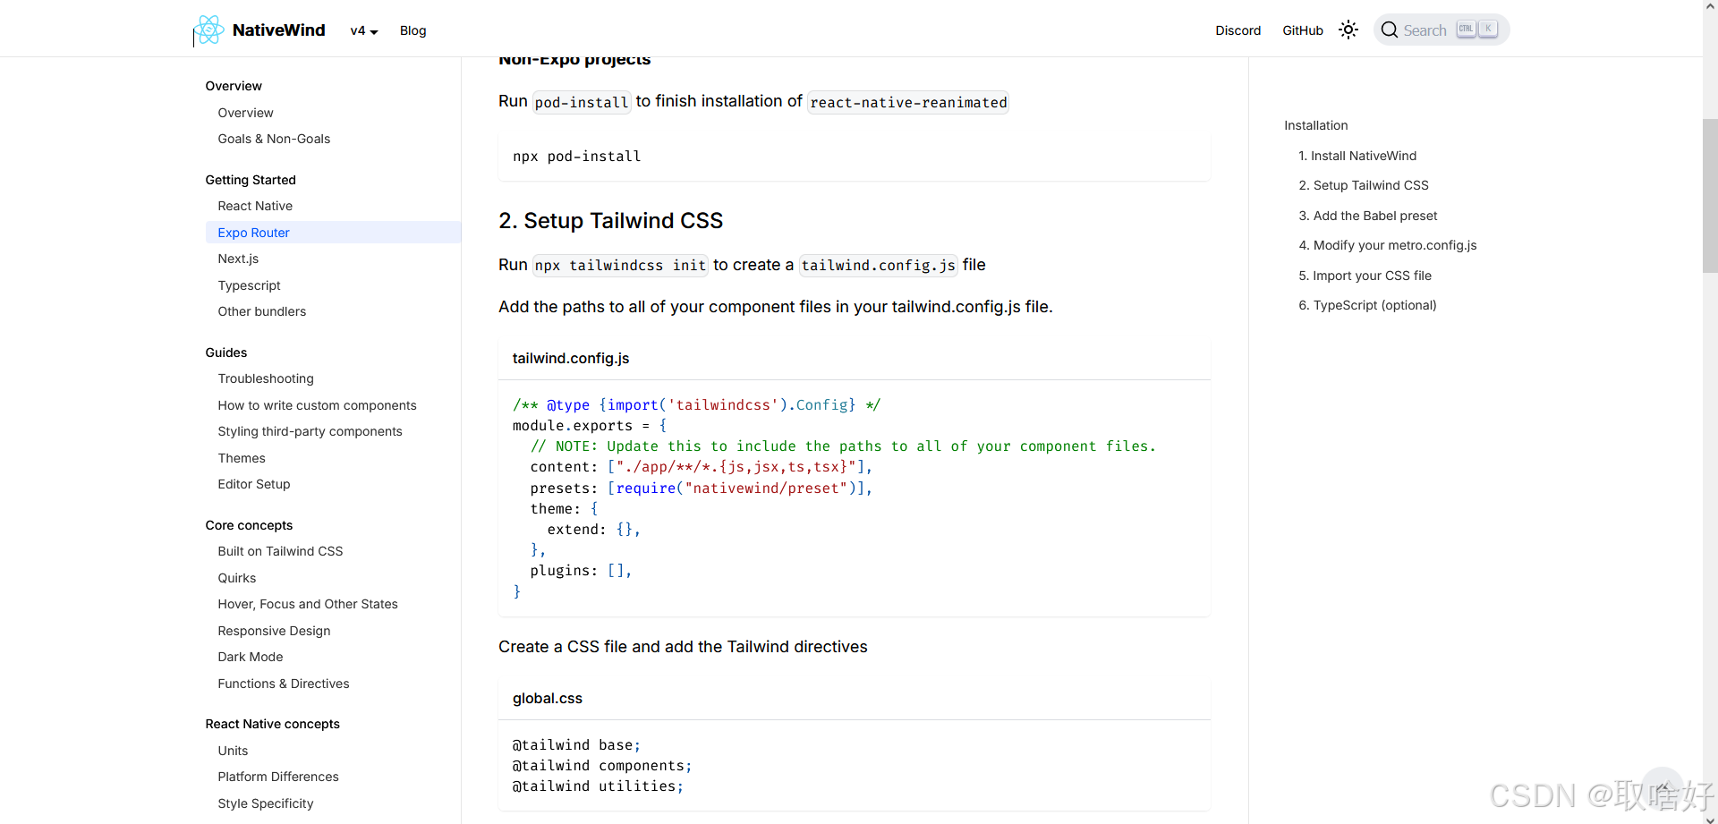The height and width of the screenshot is (824, 1718).
Task: Open Goals & Non-Goals page
Action: [x=274, y=139]
